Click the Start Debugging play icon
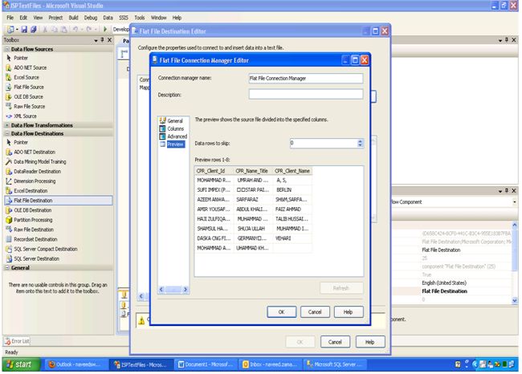 105,29
